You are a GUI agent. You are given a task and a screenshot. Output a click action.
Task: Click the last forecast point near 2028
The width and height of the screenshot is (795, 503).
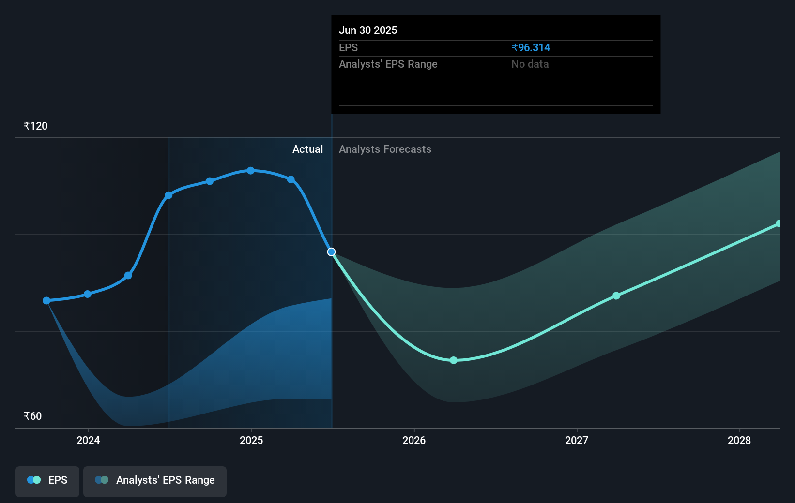tap(779, 223)
